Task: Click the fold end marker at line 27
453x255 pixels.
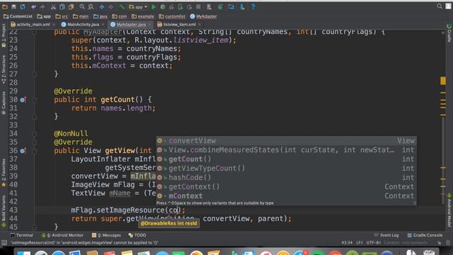Action: [34, 74]
